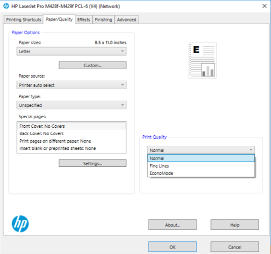
Task: Click the Custom... paper size button
Action: (x=92, y=65)
